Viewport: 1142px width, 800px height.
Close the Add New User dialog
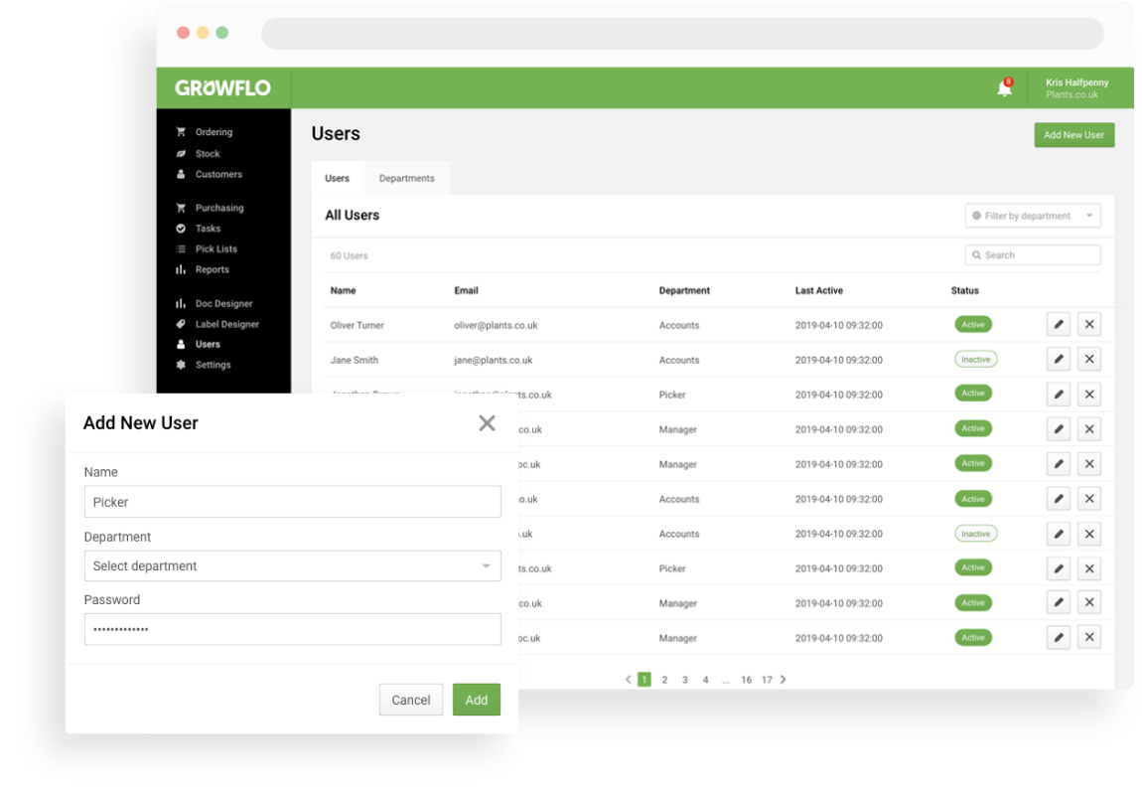[487, 423]
